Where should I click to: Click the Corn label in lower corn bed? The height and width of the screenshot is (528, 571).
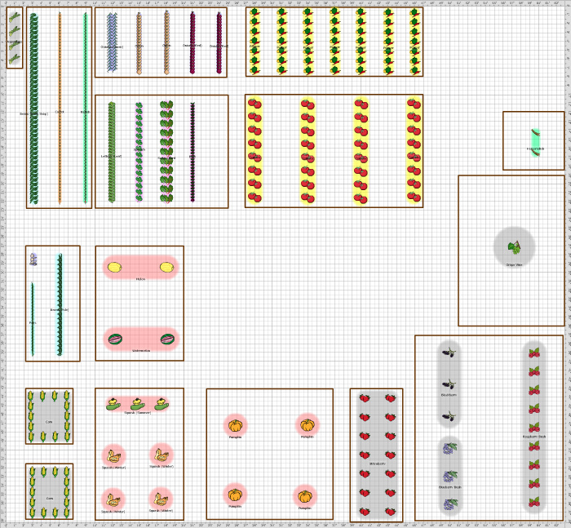pyautogui.click(x=50, y=498)
